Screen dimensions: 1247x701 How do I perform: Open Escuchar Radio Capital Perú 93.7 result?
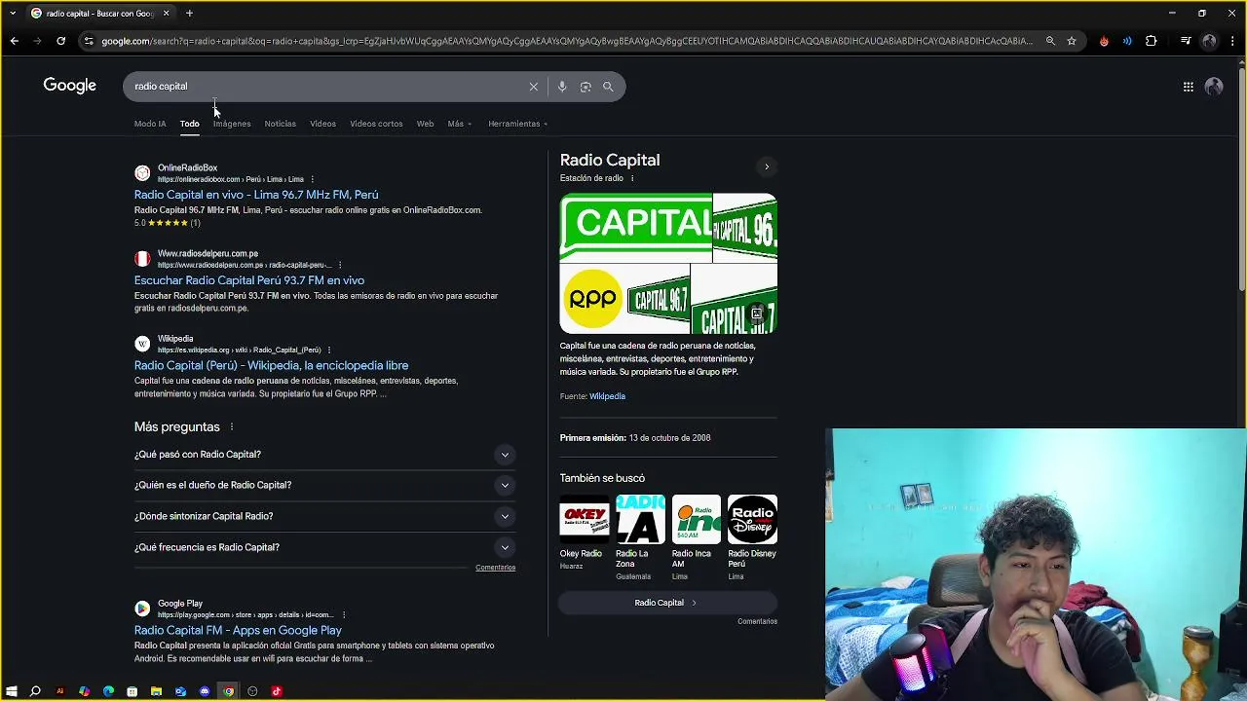coord(249,280)
